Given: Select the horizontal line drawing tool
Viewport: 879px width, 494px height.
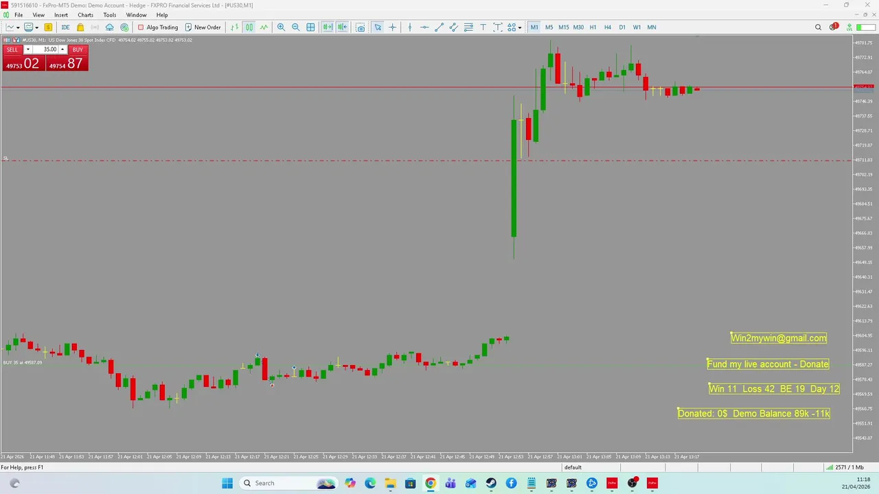Looking at the screenshot, I should (424, 27).
